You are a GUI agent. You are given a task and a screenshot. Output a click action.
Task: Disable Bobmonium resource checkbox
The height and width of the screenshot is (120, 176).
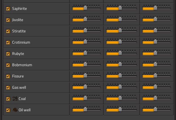click(8, 65)
